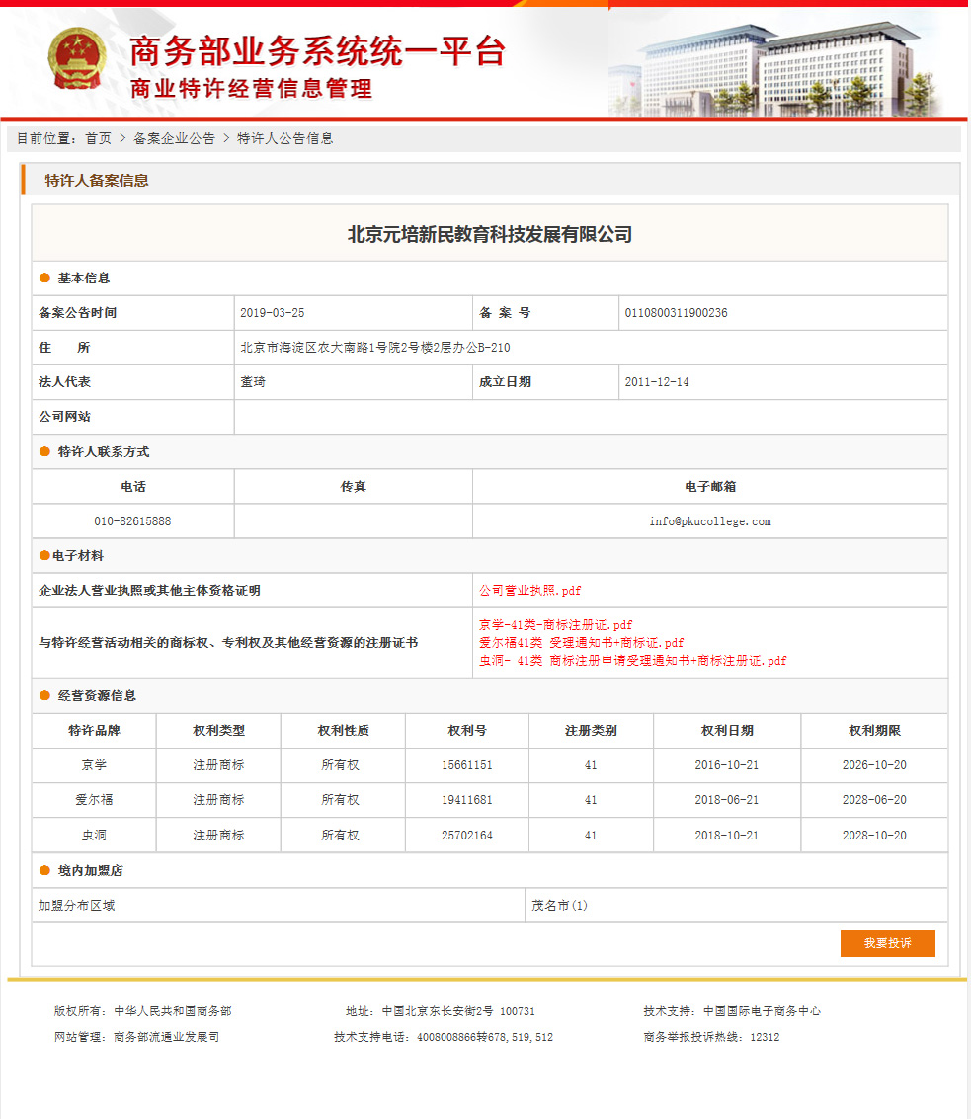Click brand cell 爱尔福
The image size is (971, 1119).
pos(94,800)
